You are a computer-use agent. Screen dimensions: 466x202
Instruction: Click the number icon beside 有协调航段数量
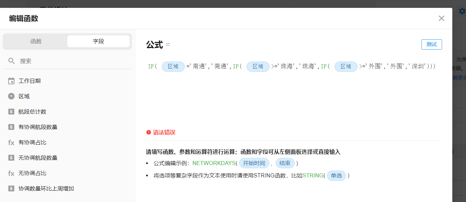point(12,127)
